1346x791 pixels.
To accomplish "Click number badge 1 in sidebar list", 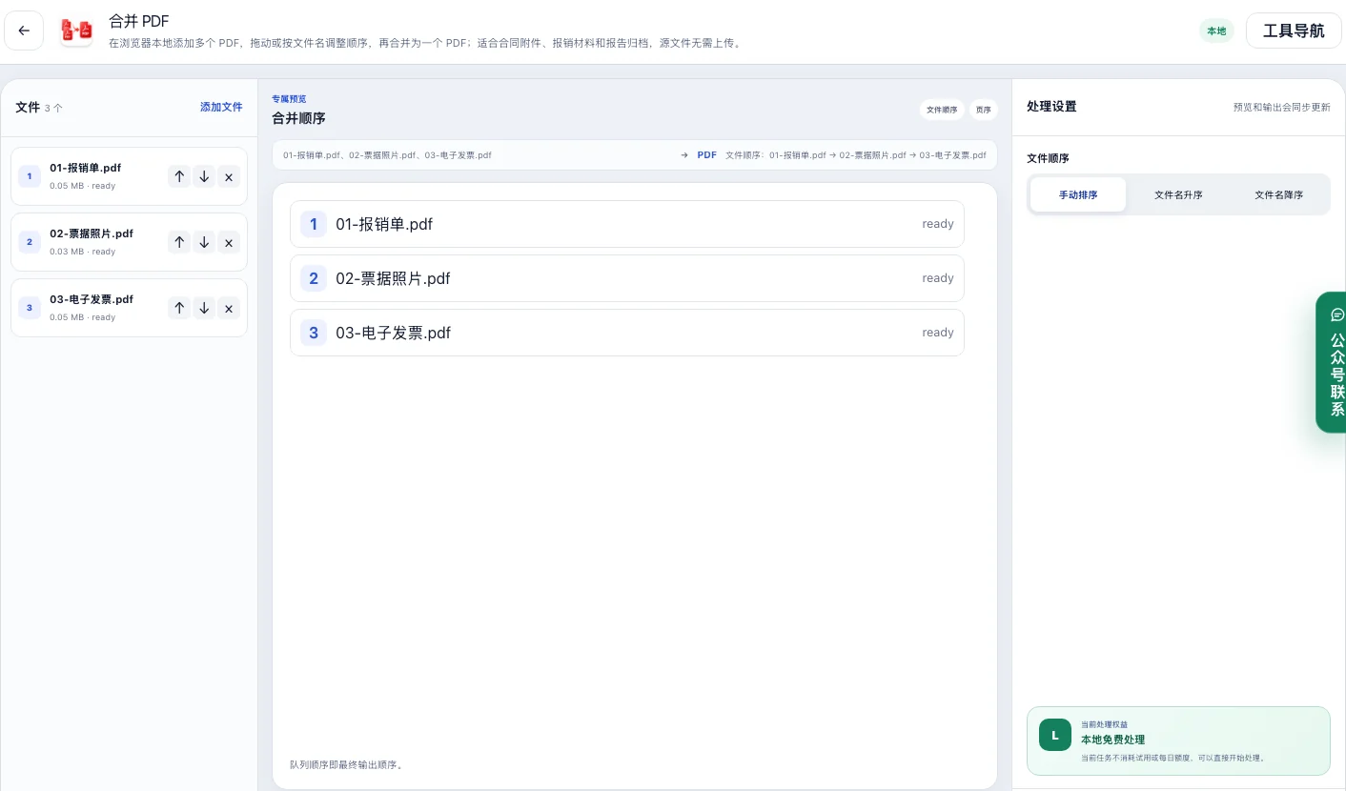I will tap(30, 176).
